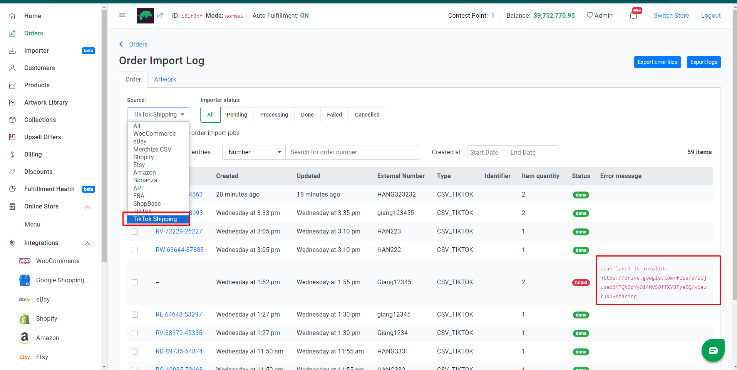737x370 pixels.
Task: Choose WooCommerce from source list
Action: [x=158, y=134]
